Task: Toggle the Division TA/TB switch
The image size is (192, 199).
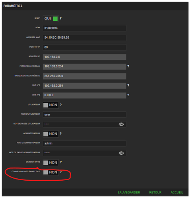Action: (x=51, y=163)
